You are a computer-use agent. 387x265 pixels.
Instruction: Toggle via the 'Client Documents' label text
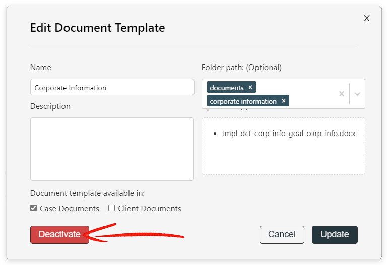click(x=150, y=209)
